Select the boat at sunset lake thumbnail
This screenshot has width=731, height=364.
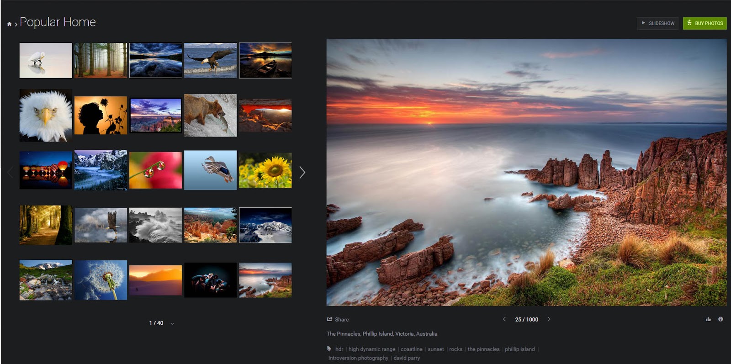(265, 60)
